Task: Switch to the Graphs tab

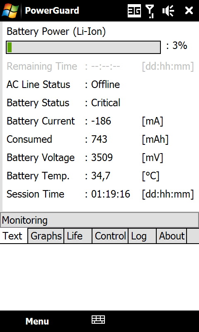Action: pos(46,236)
